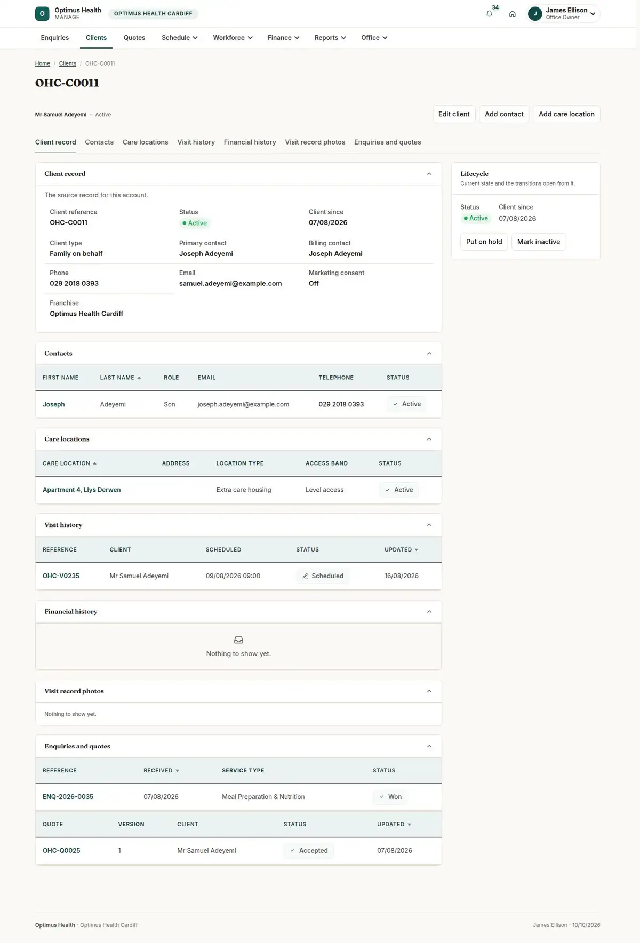Click the inbox icon in Financial history

click(x=238, y=640)
